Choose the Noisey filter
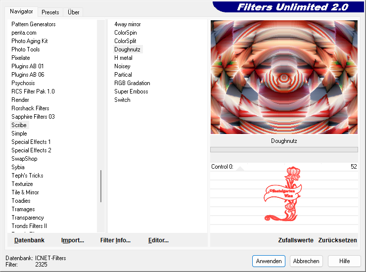The height and width of the screenshot is (272, 366). (122, 66)
